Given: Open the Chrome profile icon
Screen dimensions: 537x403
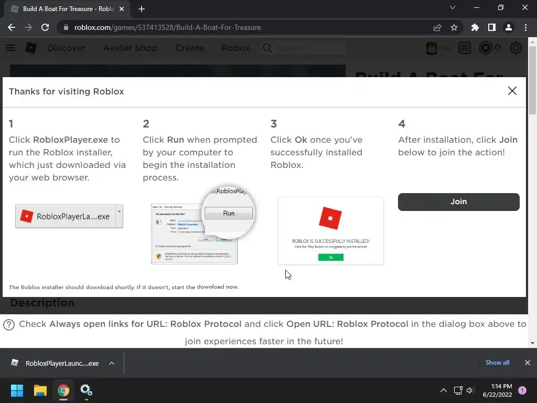Looking at the screenshot, I should (x=509, y=27).
